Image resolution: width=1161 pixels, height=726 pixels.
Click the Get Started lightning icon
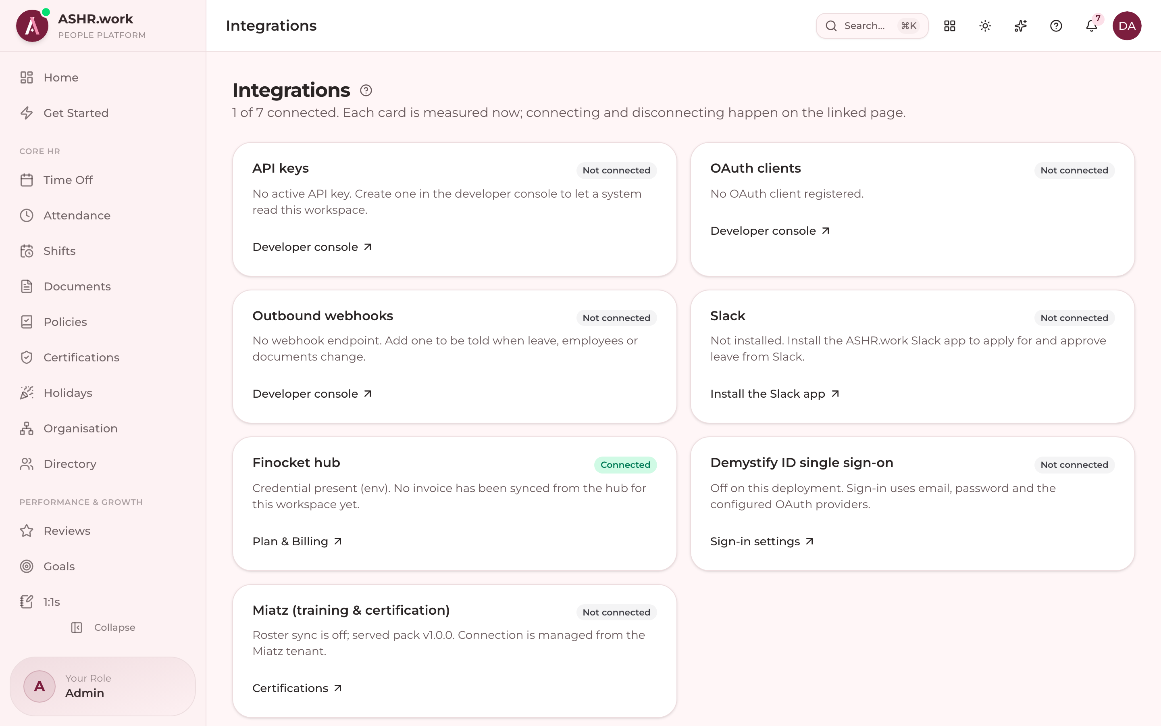coord(26,113)
